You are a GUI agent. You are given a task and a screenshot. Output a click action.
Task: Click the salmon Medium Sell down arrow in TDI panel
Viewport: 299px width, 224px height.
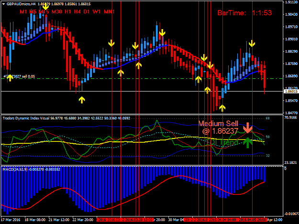pos(248,128)
